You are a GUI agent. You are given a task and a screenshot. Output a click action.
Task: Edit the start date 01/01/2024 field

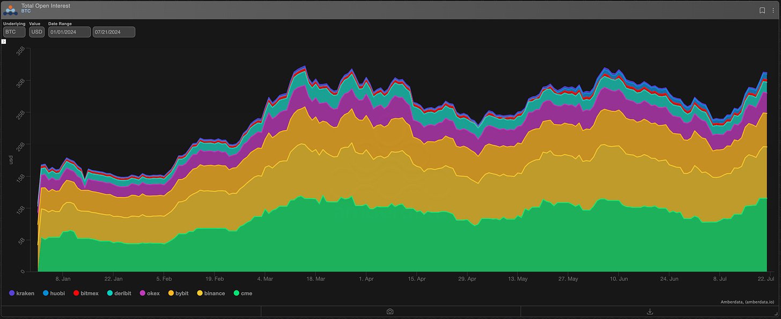[69, 32]
